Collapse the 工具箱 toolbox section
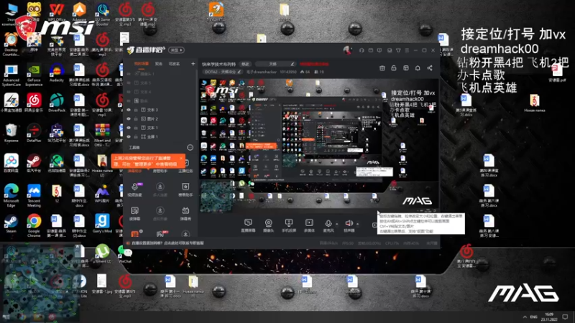 point(190,147)
